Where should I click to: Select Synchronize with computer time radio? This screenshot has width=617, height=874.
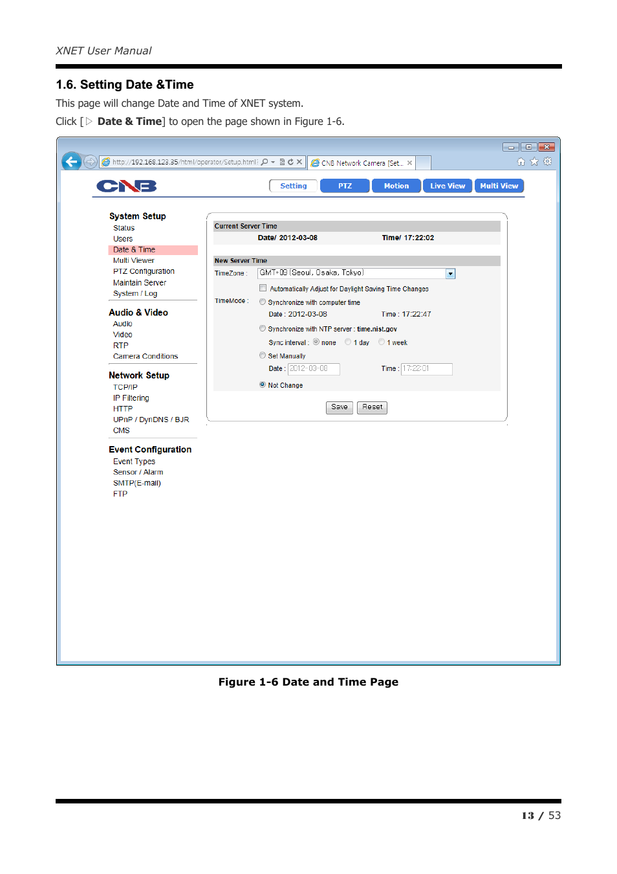[x=262, y=302]
